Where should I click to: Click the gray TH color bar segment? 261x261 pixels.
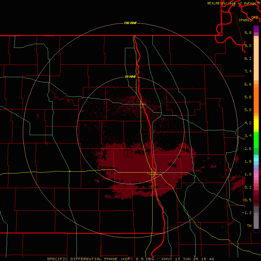[x=256, y=222]
